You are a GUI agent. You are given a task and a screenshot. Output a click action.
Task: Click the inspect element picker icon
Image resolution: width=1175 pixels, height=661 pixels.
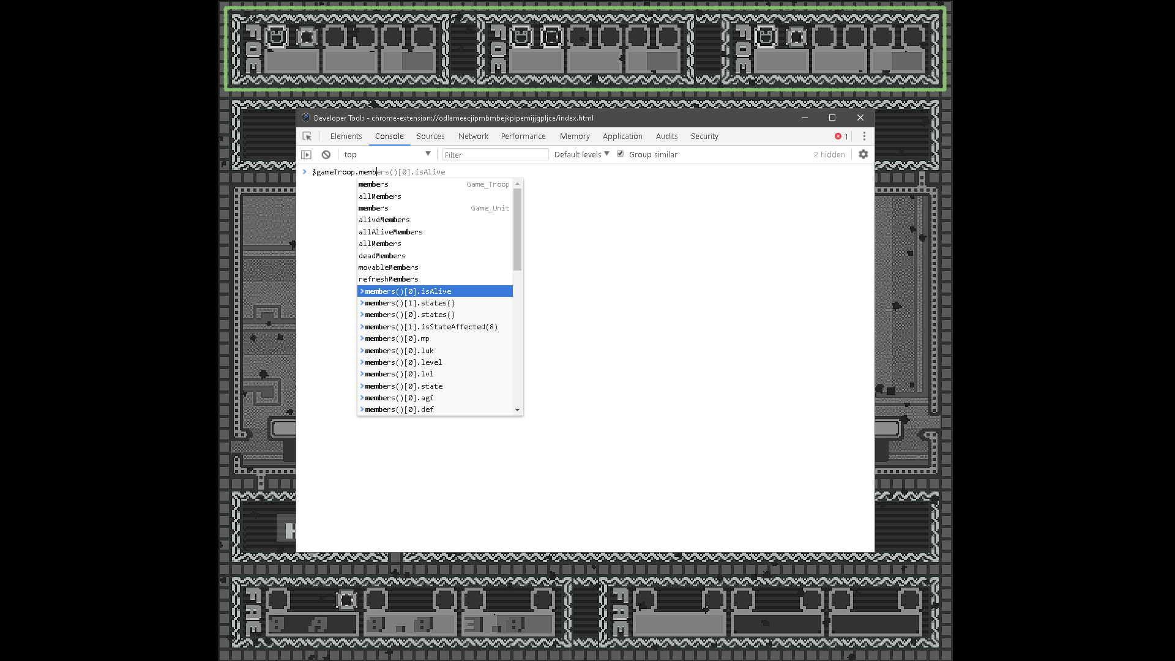point(307,136)
